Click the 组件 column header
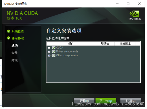The image size is (147, 109). point(71,44)
